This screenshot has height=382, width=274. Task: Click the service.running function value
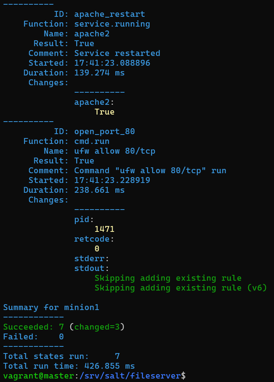pyautogui.click(x=112, y=24)
